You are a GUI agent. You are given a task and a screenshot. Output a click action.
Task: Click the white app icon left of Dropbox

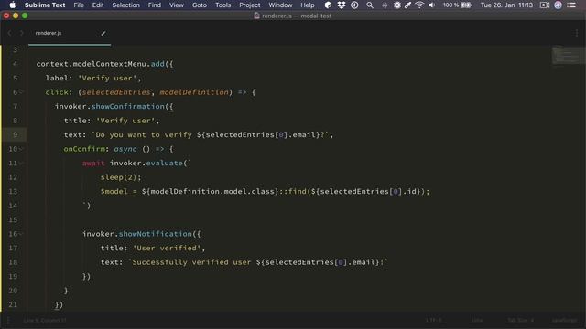(328, 5)
